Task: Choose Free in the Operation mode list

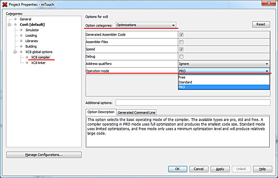Action: pyautogui.click(x=224, y=77)
